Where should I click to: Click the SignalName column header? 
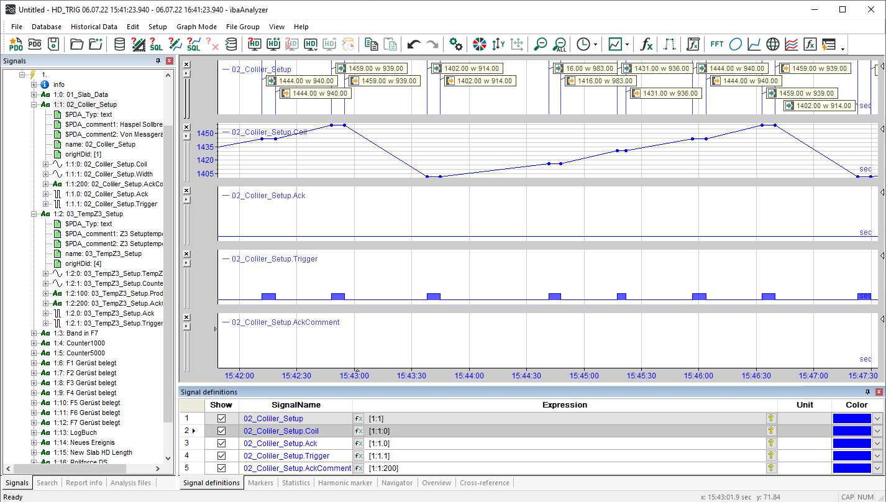click(296, 404)
